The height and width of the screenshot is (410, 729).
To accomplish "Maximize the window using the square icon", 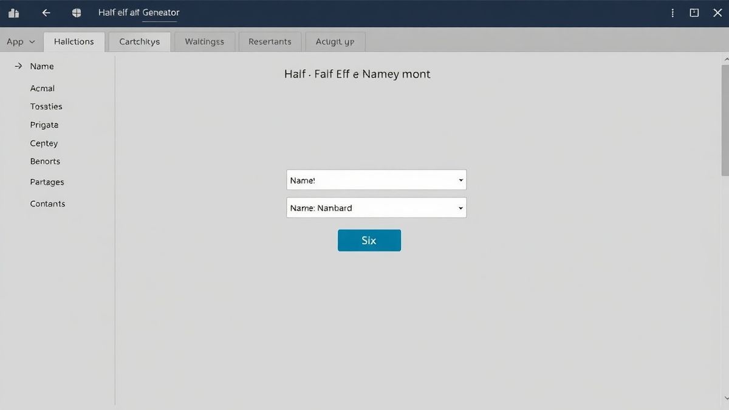I will tap(694, 13).
